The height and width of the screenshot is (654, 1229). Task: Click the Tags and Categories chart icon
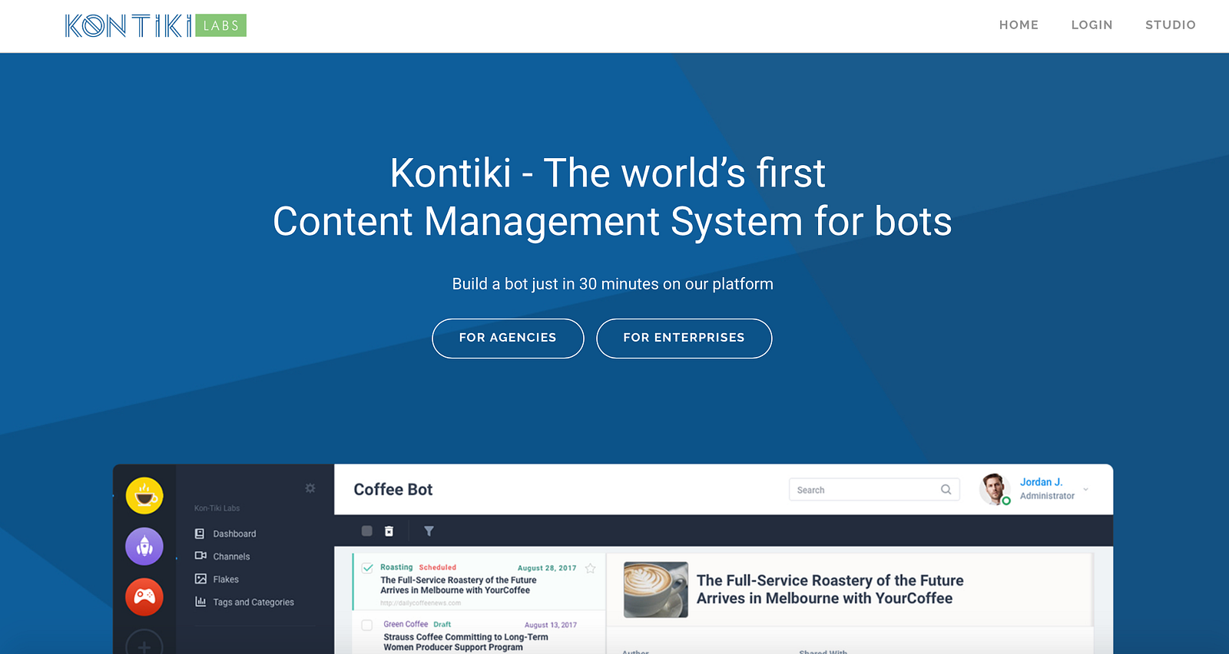(200, 602)
